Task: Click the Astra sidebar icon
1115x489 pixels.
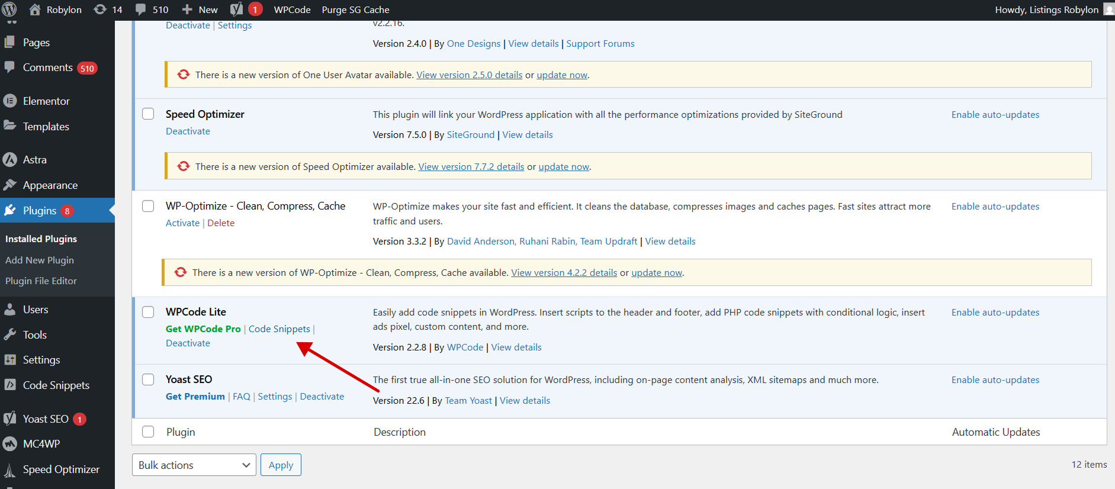Action: click(x=10, y=160)
